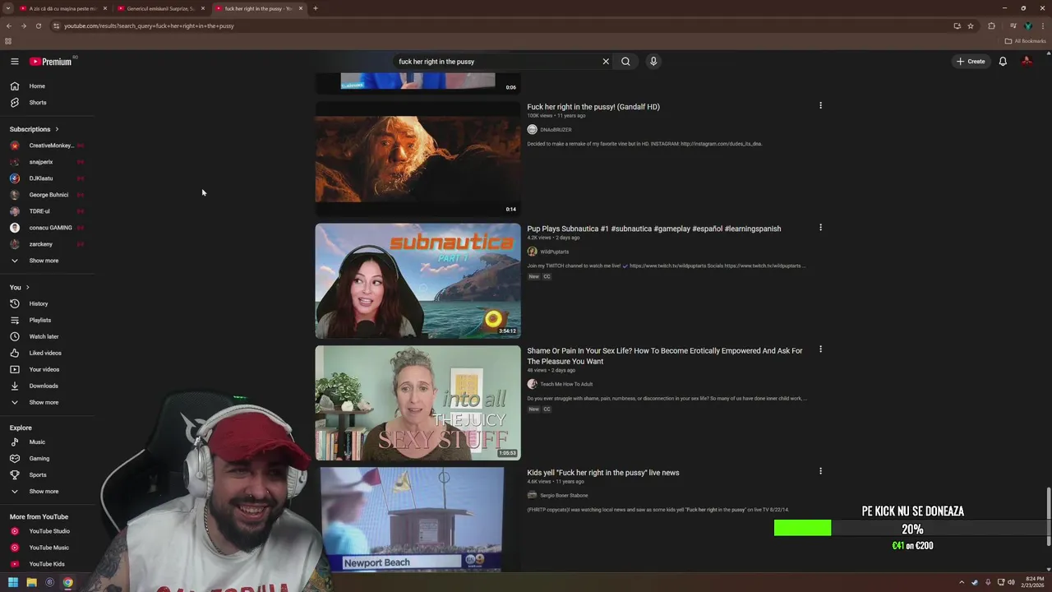
Task: Click the browser address bar
Action: click(493, 25)
